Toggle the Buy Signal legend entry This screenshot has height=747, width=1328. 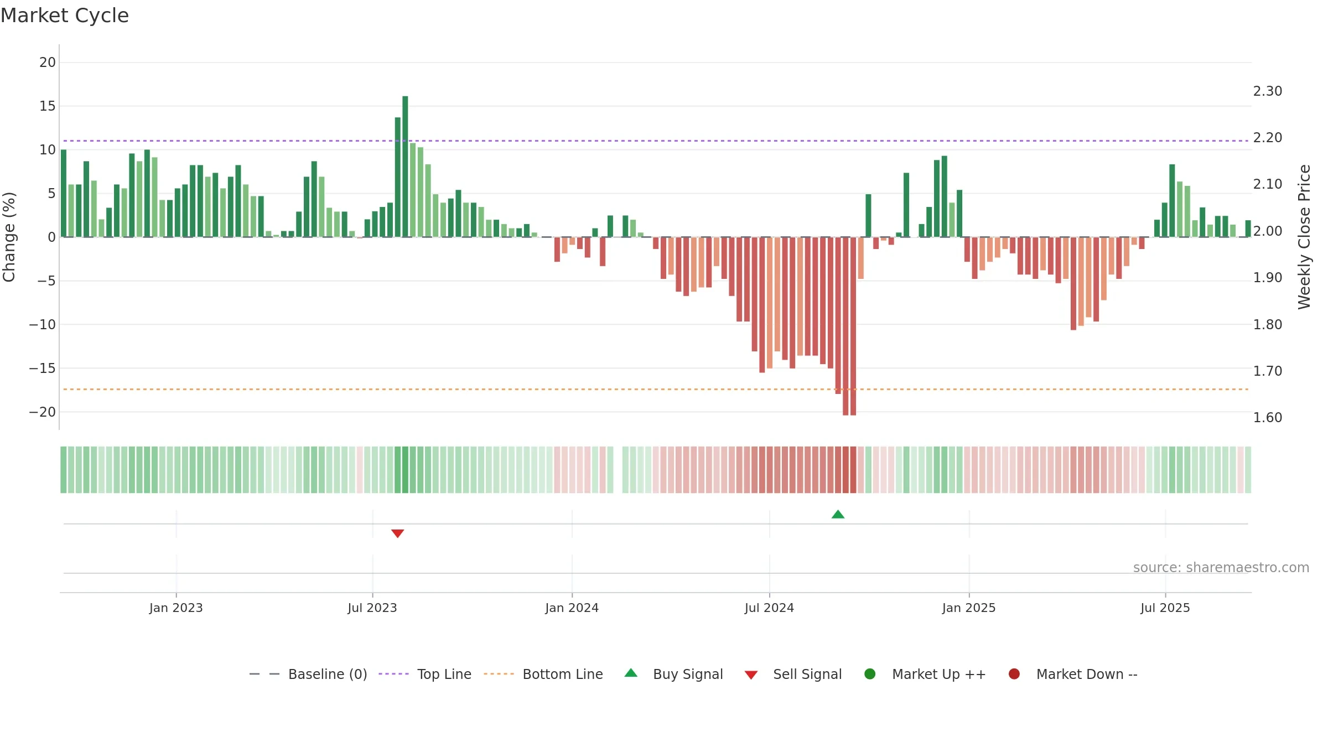coord(673,674)
